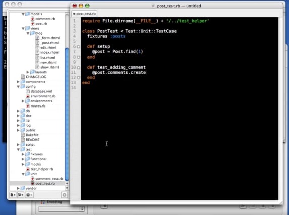The height and width of the screenshot is (215, 289).
Task: Expand the script folder
Action: 18,145
